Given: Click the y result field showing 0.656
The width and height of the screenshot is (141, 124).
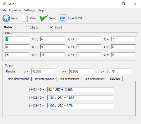Looking at the screenshot, I should 81,72.
